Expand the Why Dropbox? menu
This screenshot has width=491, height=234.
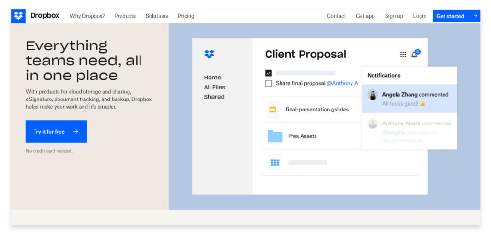[x=87, y=16]
